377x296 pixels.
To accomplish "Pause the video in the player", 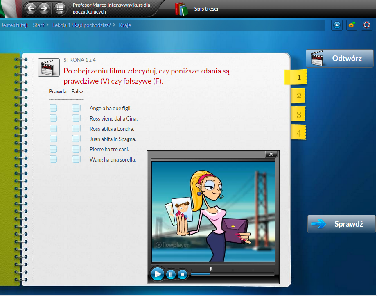I will [171, 274].
